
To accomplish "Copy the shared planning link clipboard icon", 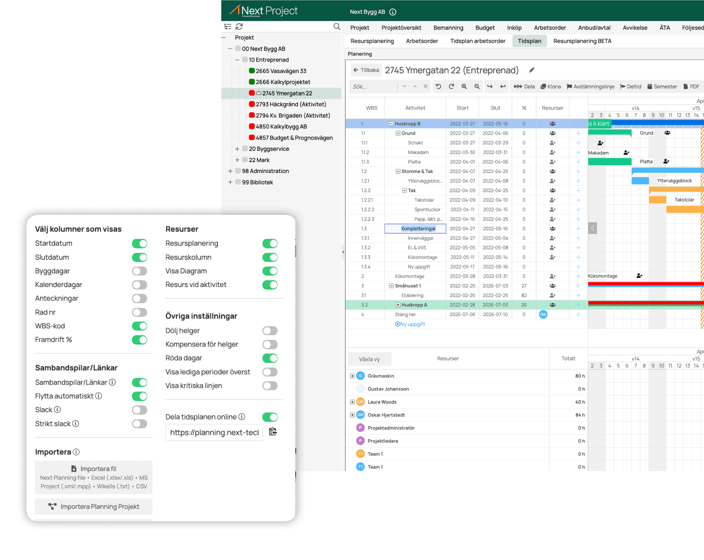I will point(273,431).
